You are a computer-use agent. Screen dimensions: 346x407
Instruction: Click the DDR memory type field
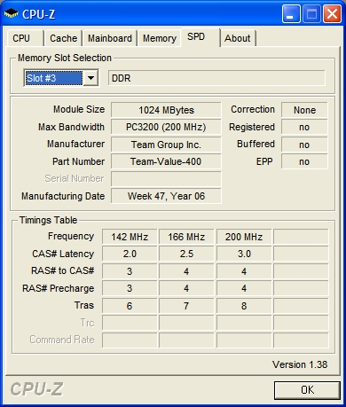click(216, 78)
